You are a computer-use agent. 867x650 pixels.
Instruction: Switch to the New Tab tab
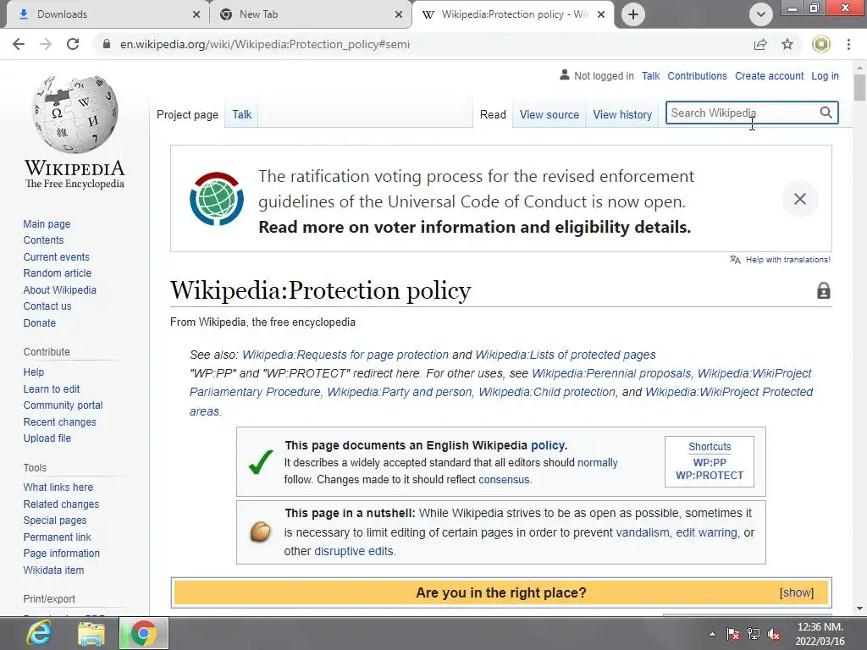[310, 14]
